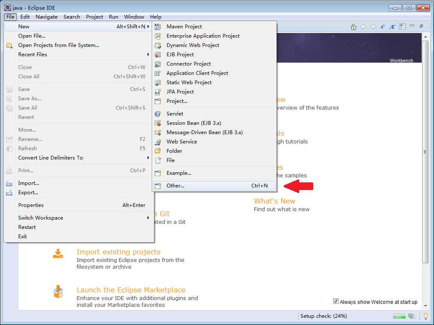
Task: Open the Edit menu
Action: click(x=25, y=17)
